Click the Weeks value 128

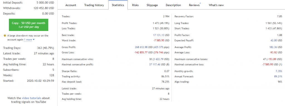point(52,75)
